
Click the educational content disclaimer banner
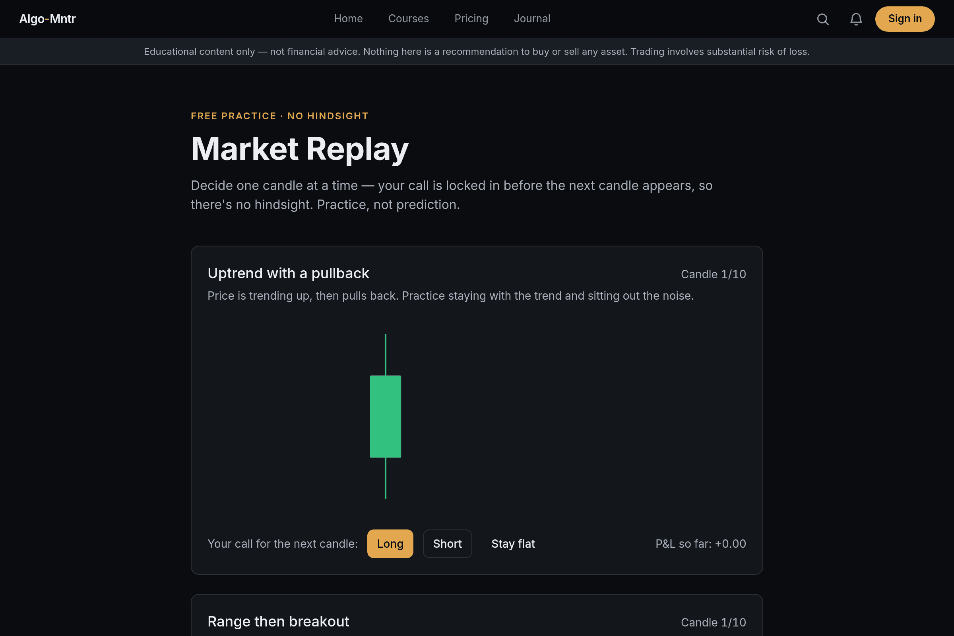coord(477,52)
